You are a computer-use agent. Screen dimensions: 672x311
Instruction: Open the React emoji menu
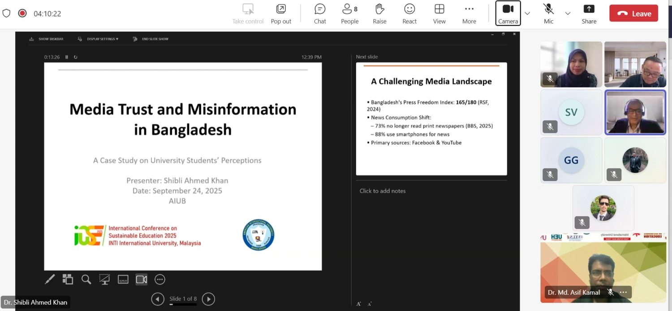409,13
